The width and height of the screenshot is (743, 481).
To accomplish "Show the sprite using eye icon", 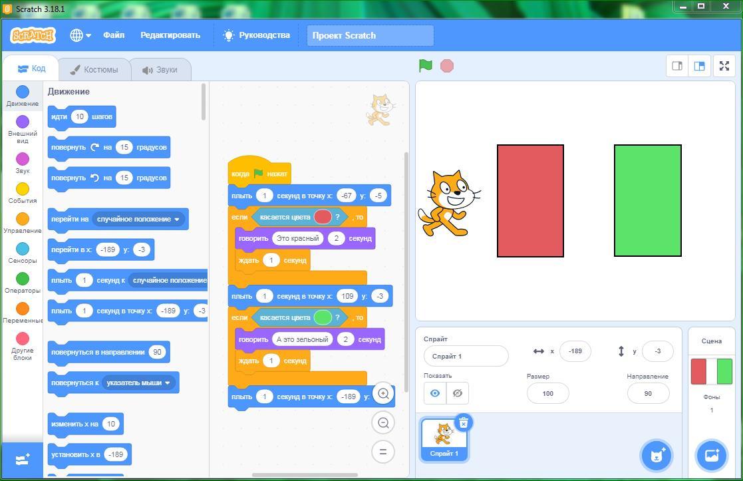I will pos(435,393).
